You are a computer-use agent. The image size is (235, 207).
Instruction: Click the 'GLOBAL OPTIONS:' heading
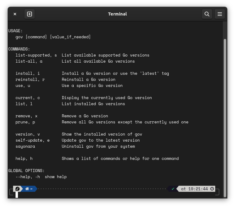[26, 171]
